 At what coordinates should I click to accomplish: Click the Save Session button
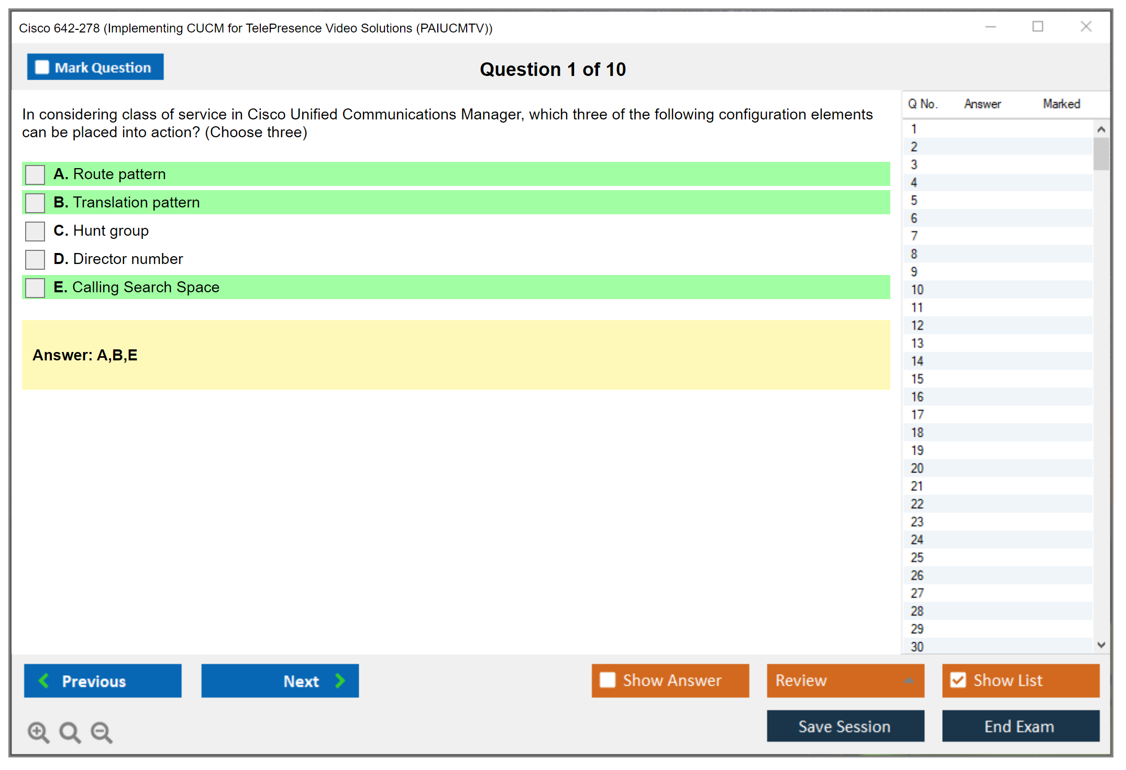pyautogui.click(x=845, y=726)
